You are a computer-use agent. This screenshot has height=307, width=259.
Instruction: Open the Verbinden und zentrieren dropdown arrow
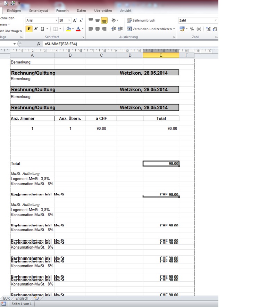174,29
